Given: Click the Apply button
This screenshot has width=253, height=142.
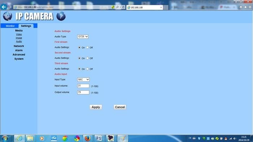Looking at the screenshot, I should [96, 107].
